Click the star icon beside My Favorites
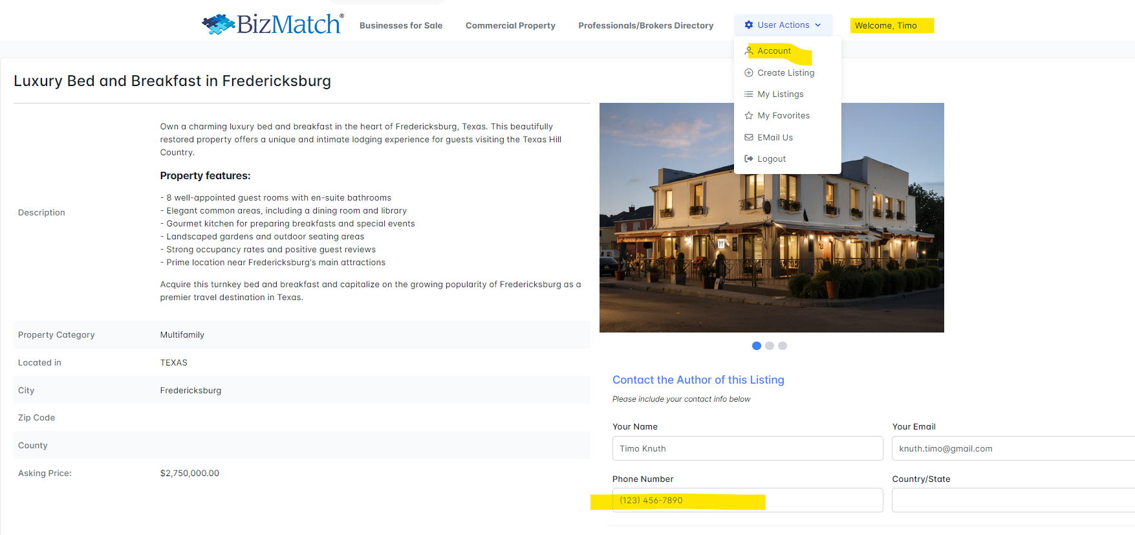The image size is (1135, 535). [x=749, y=116]
